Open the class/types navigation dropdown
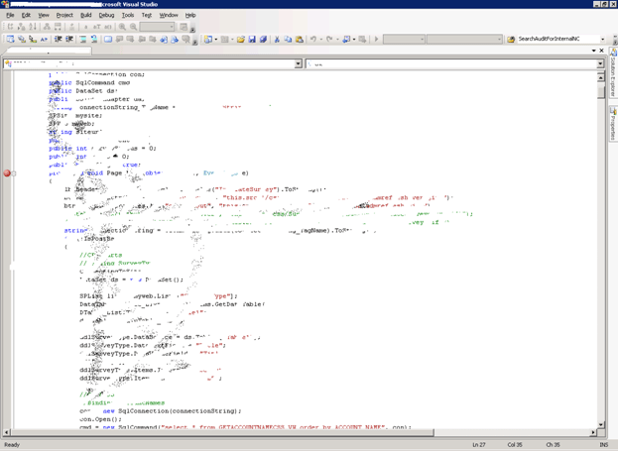 click(x=299, y=63)
